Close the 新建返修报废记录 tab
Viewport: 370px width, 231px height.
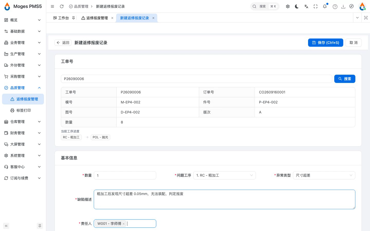153,18
